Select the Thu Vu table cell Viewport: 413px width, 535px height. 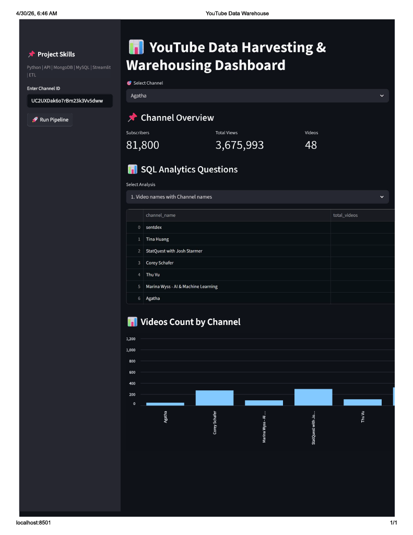(237, 275)
